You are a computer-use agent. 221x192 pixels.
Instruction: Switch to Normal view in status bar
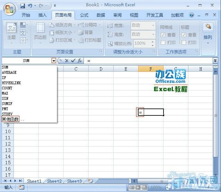[132, 187]
